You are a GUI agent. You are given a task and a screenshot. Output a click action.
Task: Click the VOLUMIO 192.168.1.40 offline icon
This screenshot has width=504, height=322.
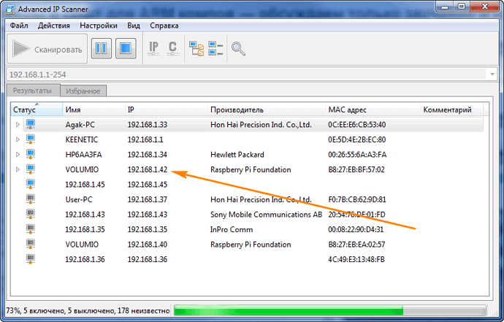coord(31,244)
